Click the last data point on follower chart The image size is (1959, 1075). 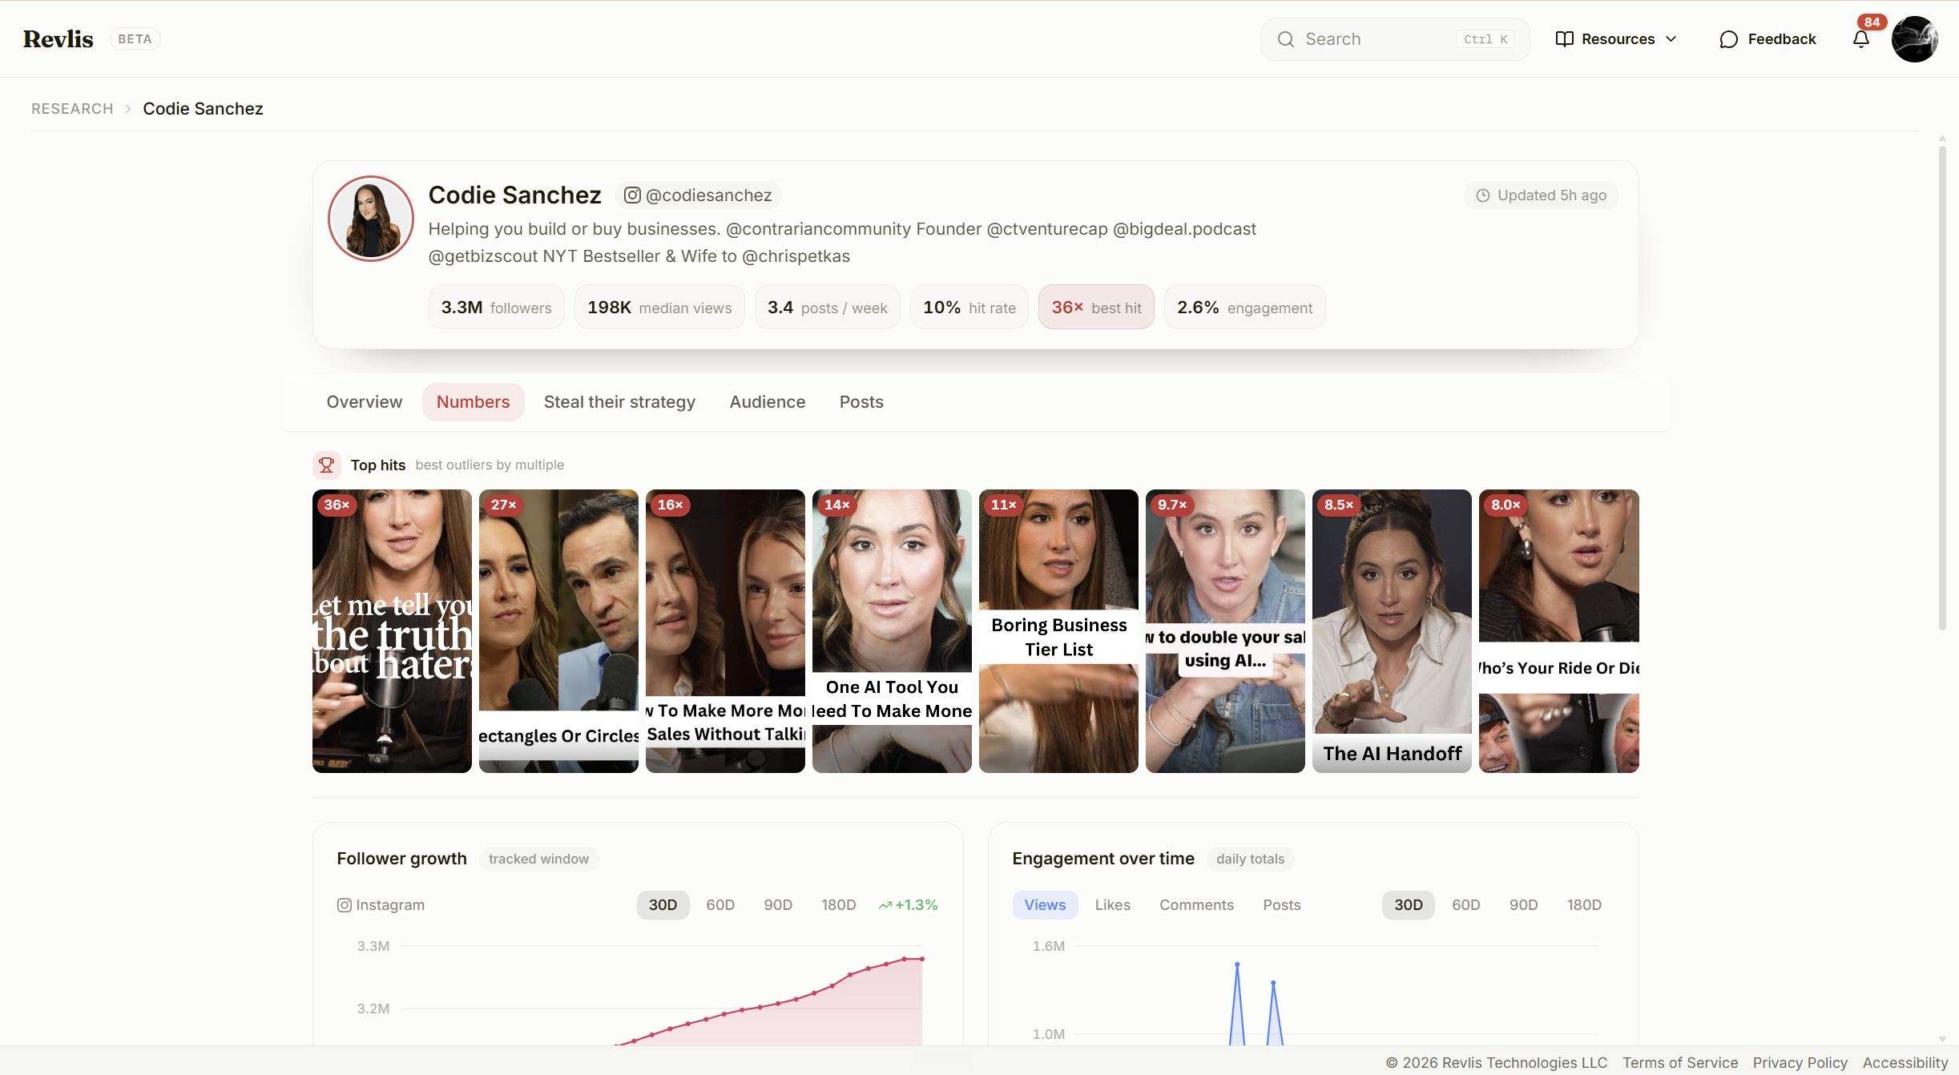pos(922,959)
